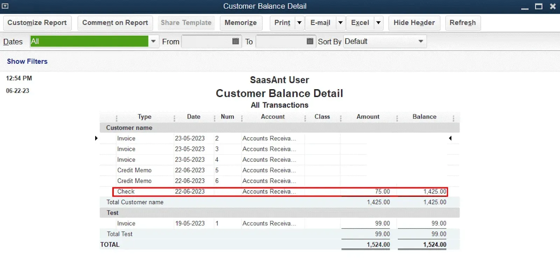Refresh the report
Screen dimensions: 560x268
pos(463,23)
